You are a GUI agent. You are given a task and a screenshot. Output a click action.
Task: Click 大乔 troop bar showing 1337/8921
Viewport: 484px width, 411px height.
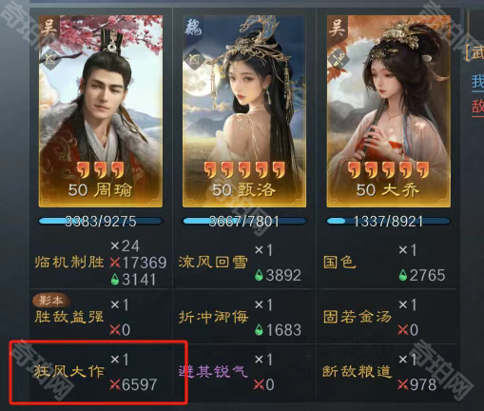point(389,221)
